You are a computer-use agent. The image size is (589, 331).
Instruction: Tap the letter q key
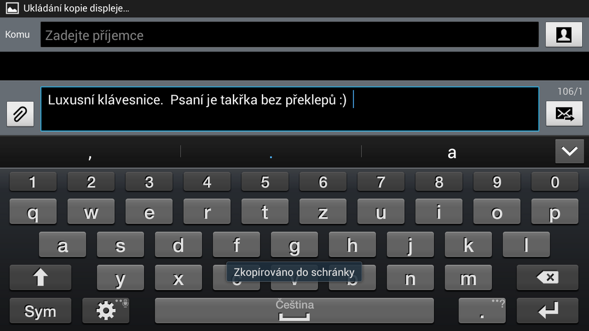click(x=33, y=212)
